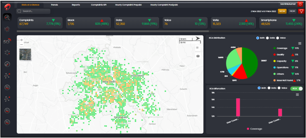Image resolution: width=306 pixels, height=138 pixels.
Task: Click the magnifier icon in the search box
Action: (19, 11)
